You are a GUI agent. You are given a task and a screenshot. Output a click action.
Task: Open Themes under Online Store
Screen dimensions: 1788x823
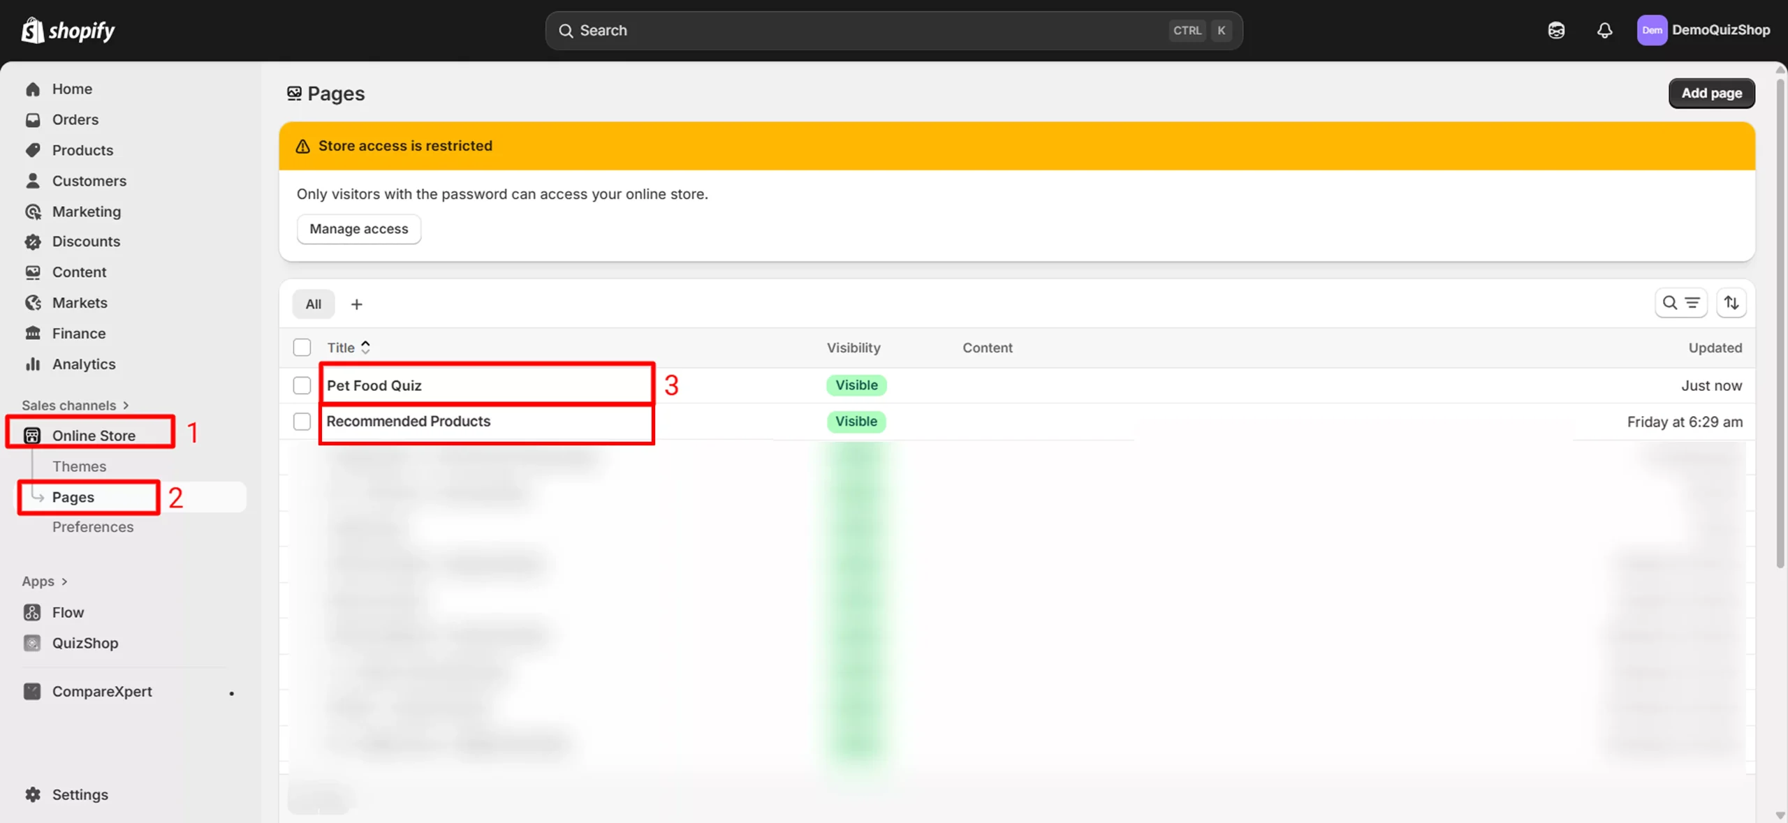coord(79,466)
